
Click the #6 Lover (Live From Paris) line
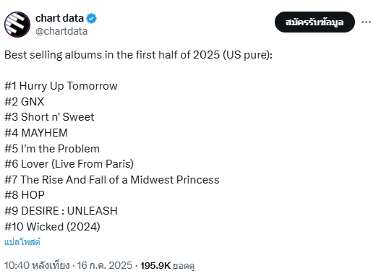(x=69, y=164)
